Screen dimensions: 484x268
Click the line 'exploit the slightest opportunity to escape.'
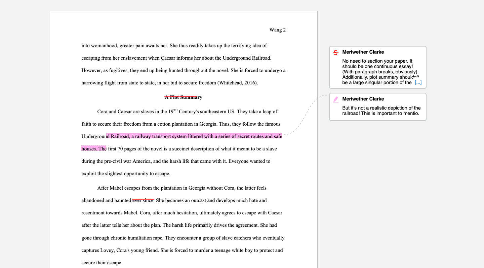click(x=126, y=174)
